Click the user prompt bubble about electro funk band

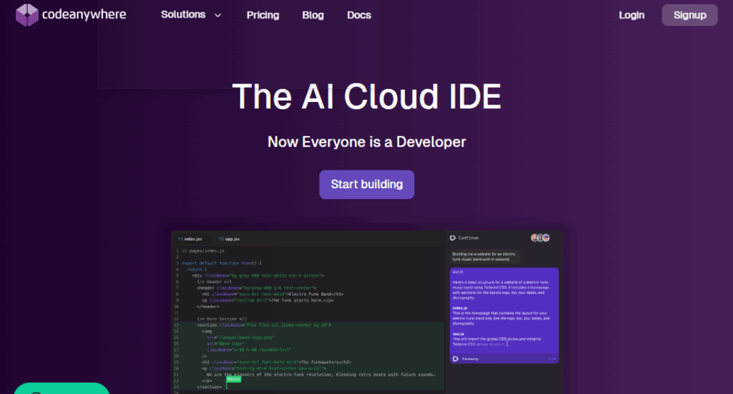(x=485, y=256)
